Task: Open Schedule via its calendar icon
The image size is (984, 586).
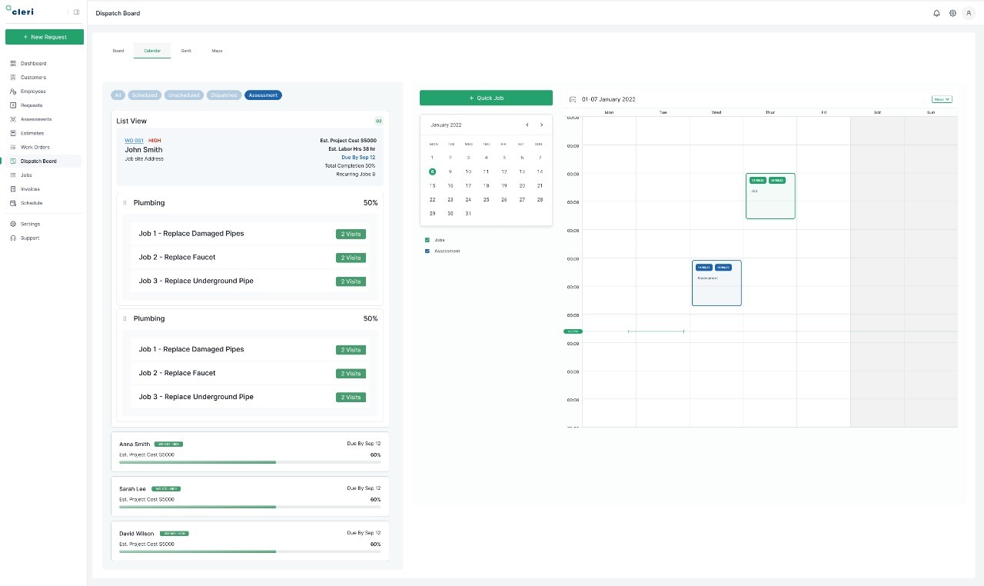Action: (13, 203)
